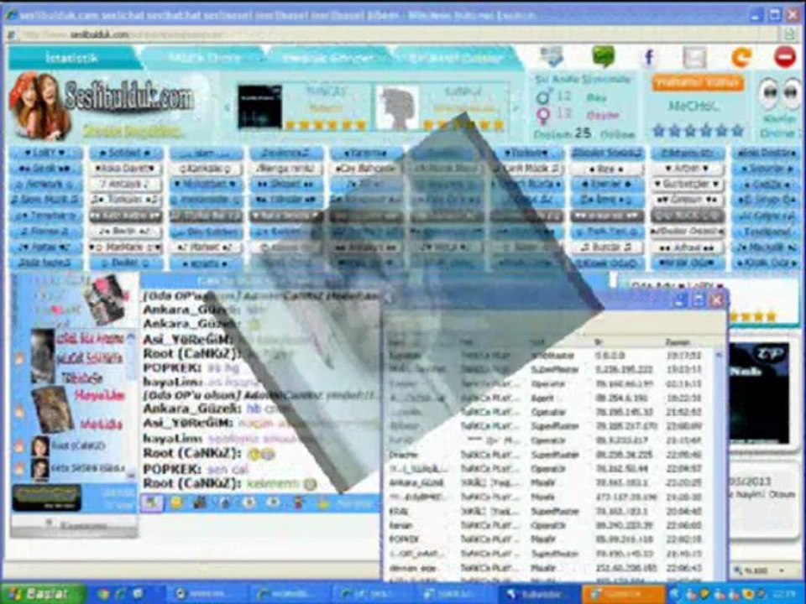Screen dimensions: 806x604
Task: Click the orange refresh arrow icon
Action: (x=741, y=57)
